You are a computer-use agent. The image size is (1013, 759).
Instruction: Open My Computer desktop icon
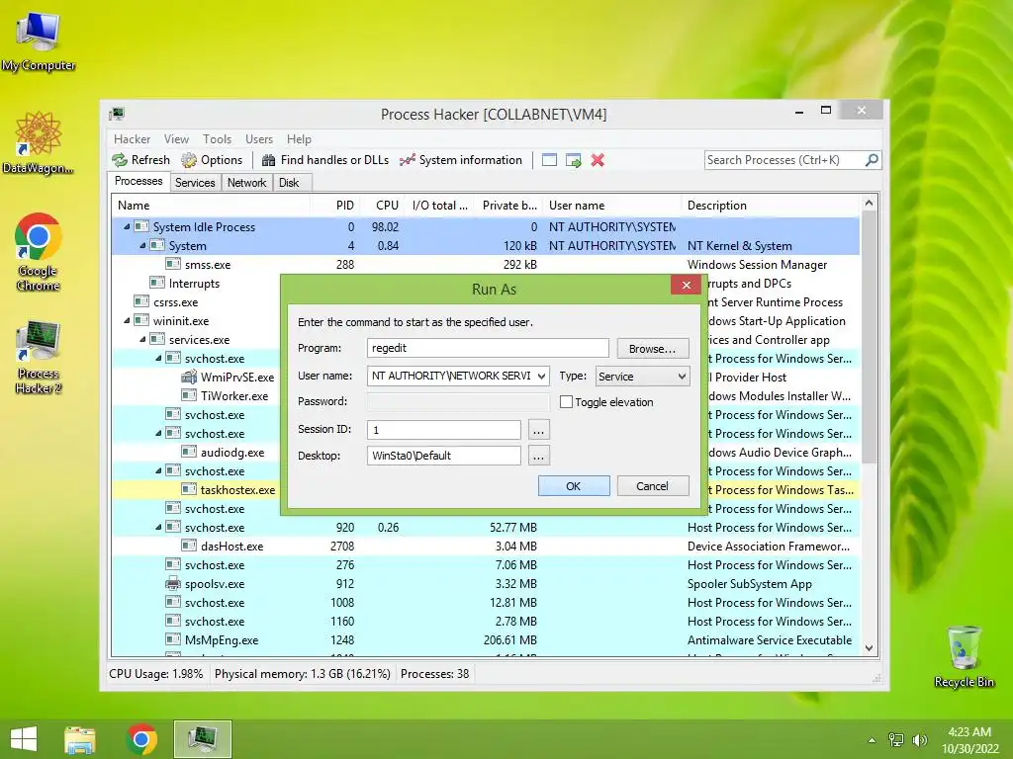(x=39, y=40)
